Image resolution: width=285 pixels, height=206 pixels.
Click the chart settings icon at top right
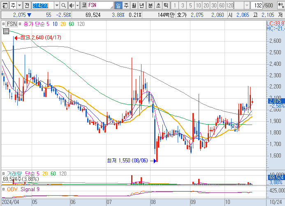pyautogui.click(x=281, y=5)
